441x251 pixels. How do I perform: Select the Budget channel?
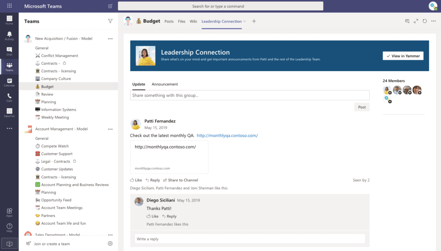tap(68, 87)
